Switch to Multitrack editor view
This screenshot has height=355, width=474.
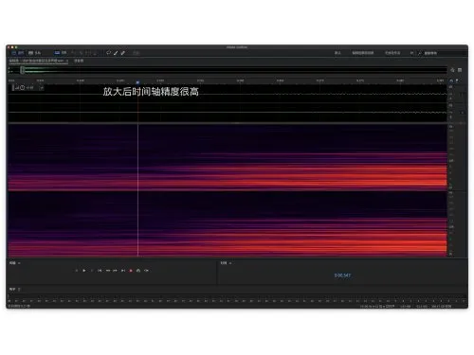tap(35, 53)
